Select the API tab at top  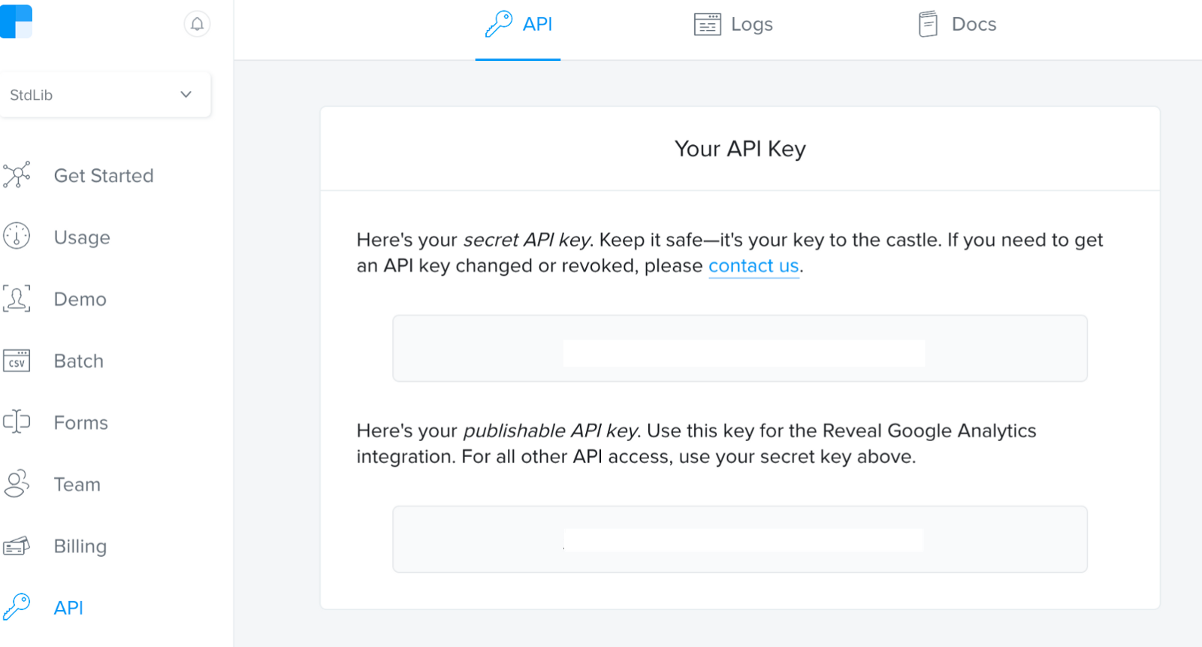(x=518, y=24)
